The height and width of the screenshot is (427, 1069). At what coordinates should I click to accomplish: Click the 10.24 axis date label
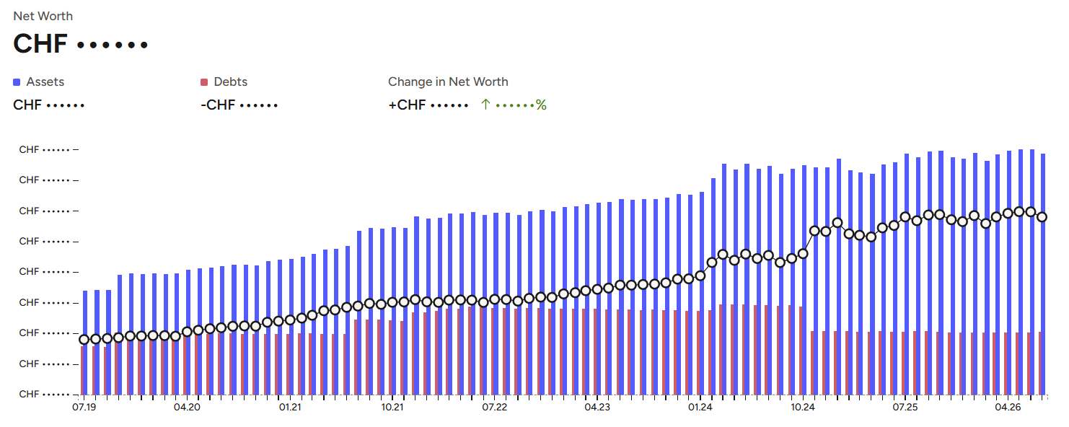[803, 408]
